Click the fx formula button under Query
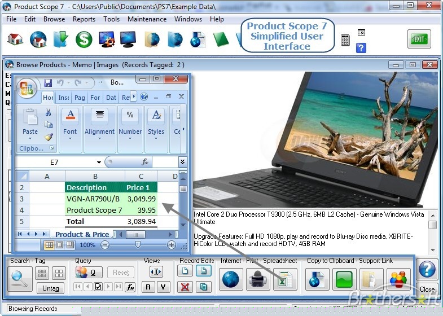The width and height of the screenshot is (443, 316). [x=130, y=287]
